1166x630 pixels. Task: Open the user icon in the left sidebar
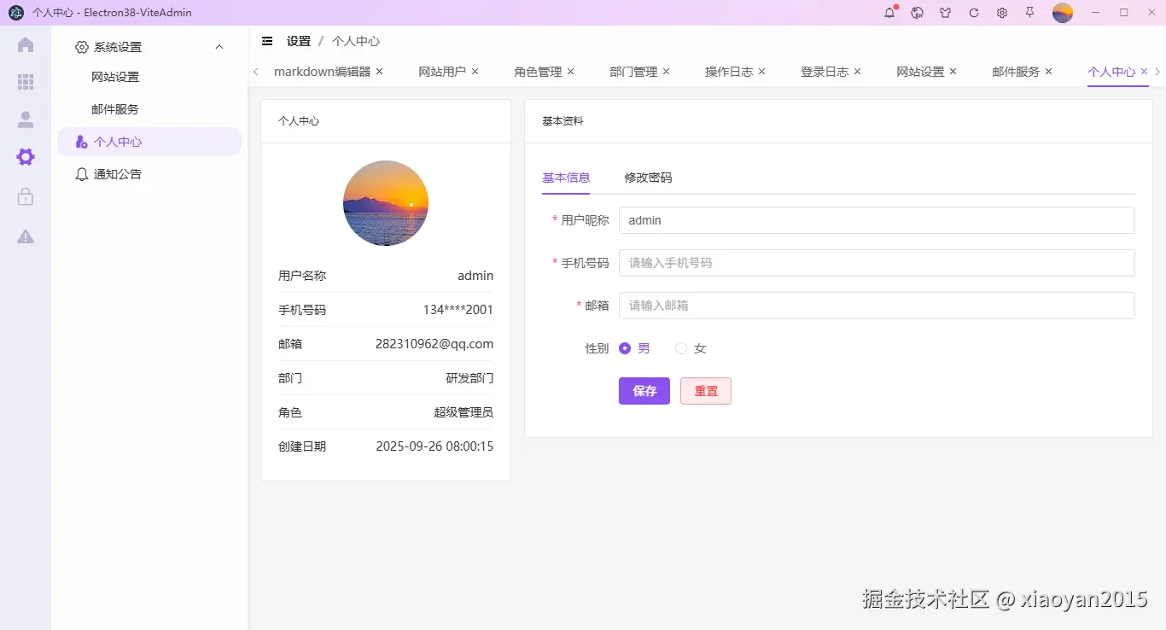(25, 119)
